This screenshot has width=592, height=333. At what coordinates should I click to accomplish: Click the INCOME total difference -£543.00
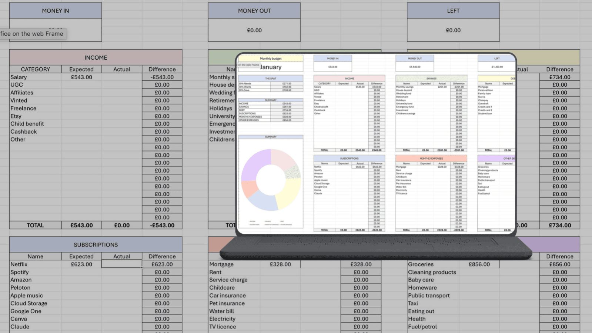click(162, 225)
